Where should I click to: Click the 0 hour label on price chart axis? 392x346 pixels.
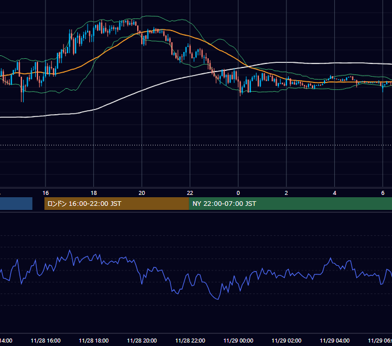(238, 193)
